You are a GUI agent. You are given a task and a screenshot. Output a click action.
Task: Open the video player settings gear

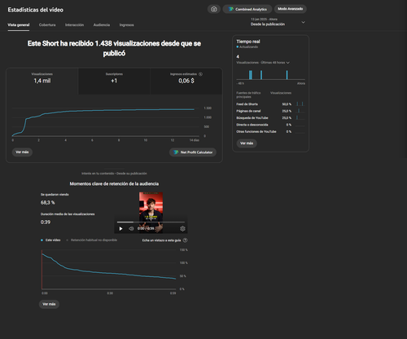coord(182,229)
